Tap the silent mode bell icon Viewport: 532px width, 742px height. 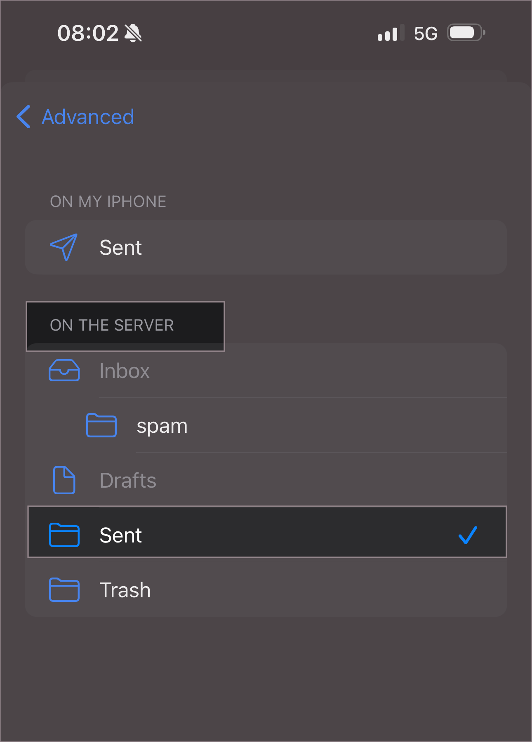(133, 33)
